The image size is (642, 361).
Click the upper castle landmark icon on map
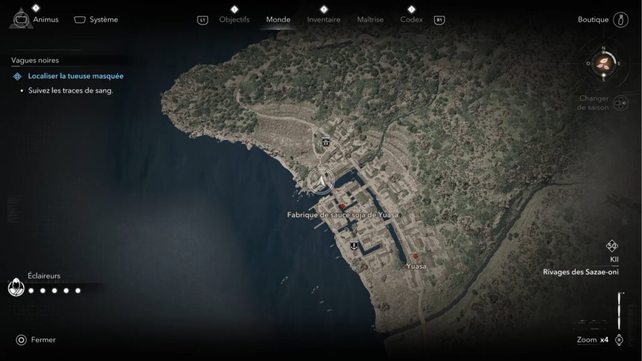[x=325, y=142]
